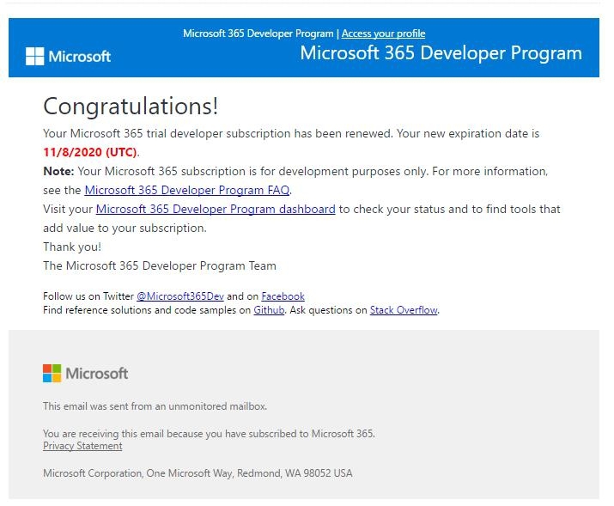Click the red expiration date 11/8/2020 (UTC)
614x506 pixels.
90,152
